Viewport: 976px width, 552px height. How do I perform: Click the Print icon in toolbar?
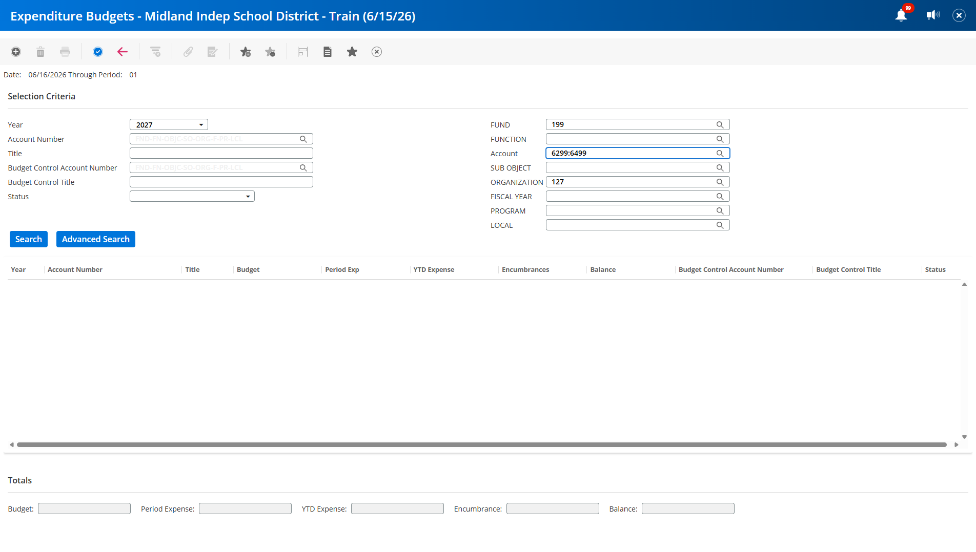point(65,52)
